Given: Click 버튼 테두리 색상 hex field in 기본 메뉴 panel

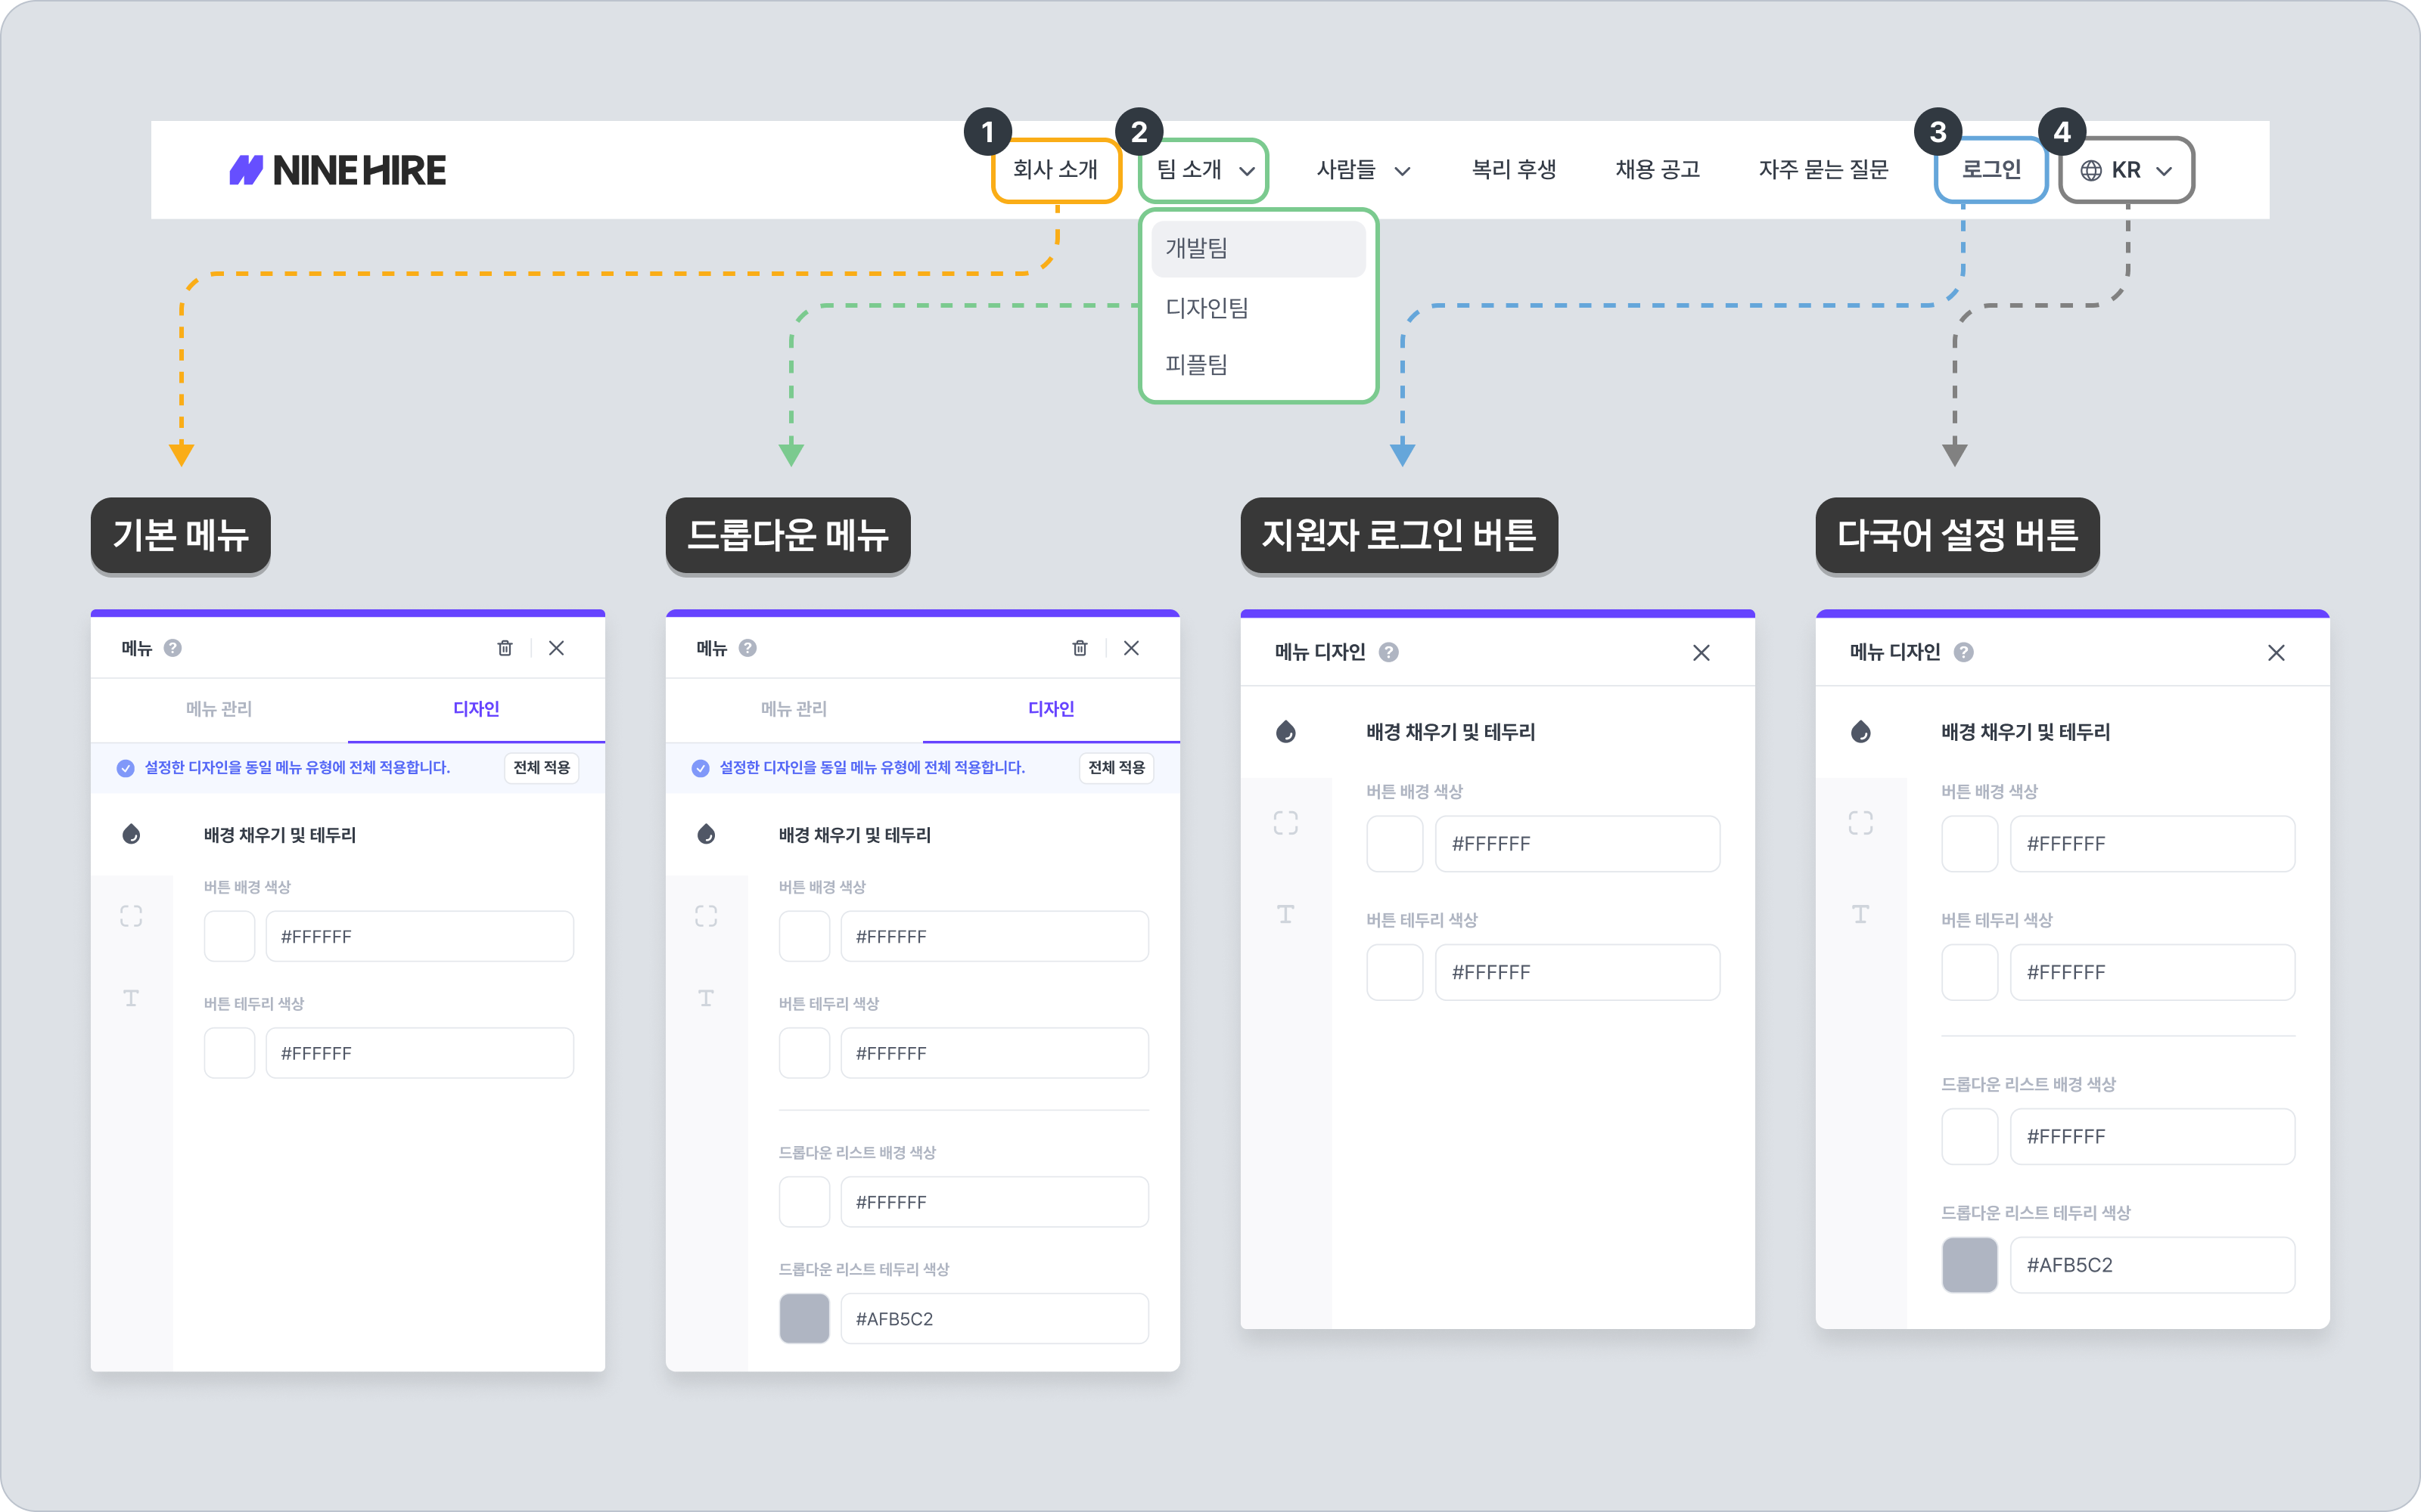Looking at the screenshot, I should click(419, 1053).
